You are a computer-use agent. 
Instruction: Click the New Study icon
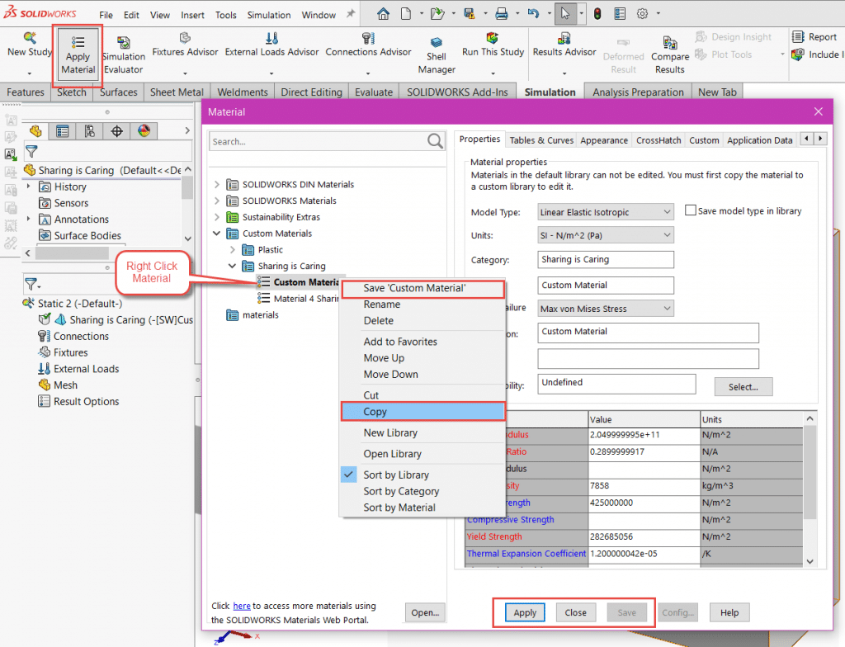pos(30,38)
